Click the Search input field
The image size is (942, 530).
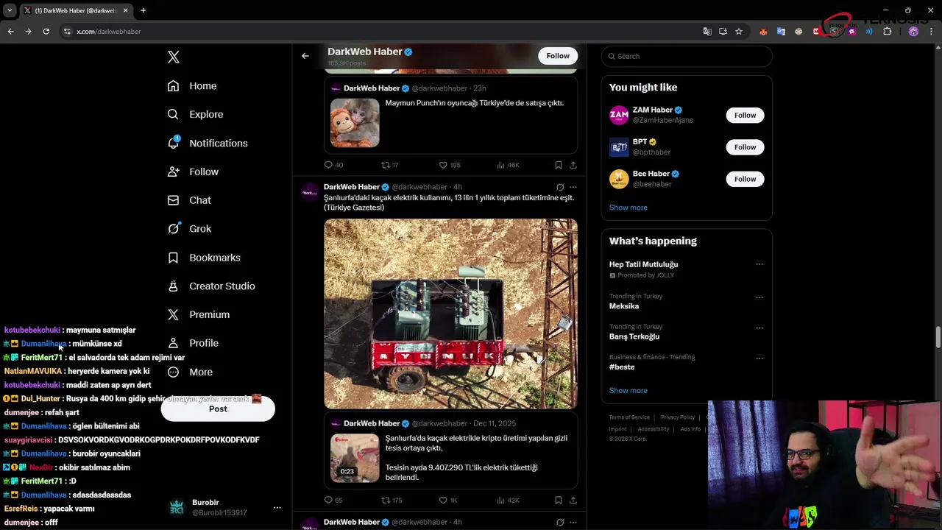(687, 56)
